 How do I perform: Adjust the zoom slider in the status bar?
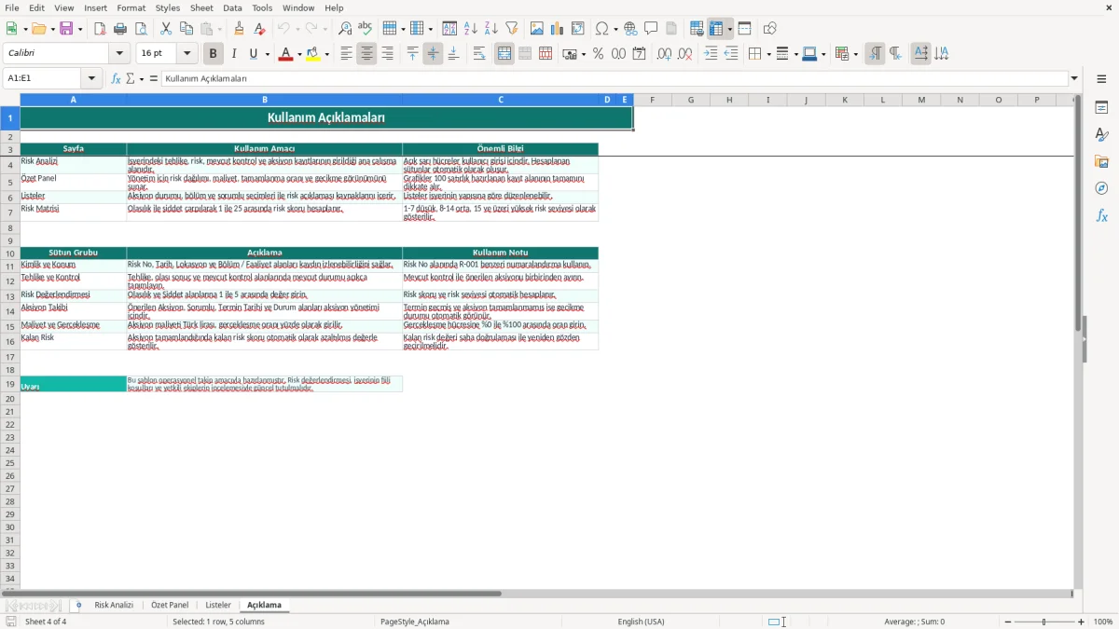1043,622
